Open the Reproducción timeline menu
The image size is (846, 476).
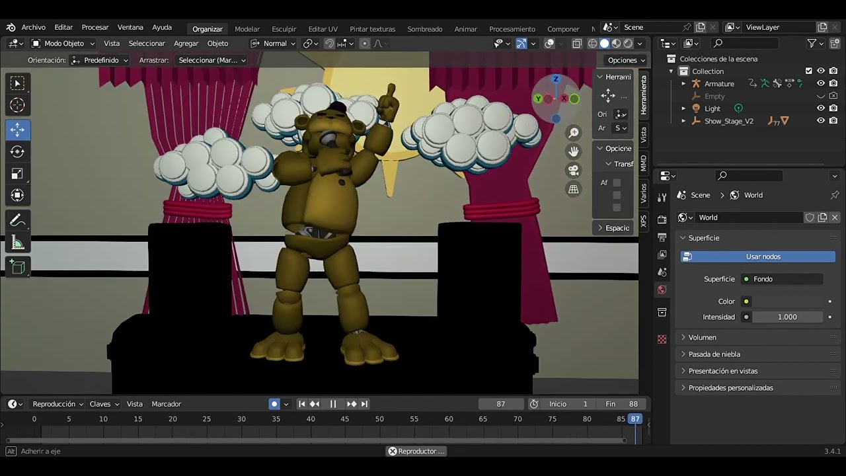coord(58,404)
